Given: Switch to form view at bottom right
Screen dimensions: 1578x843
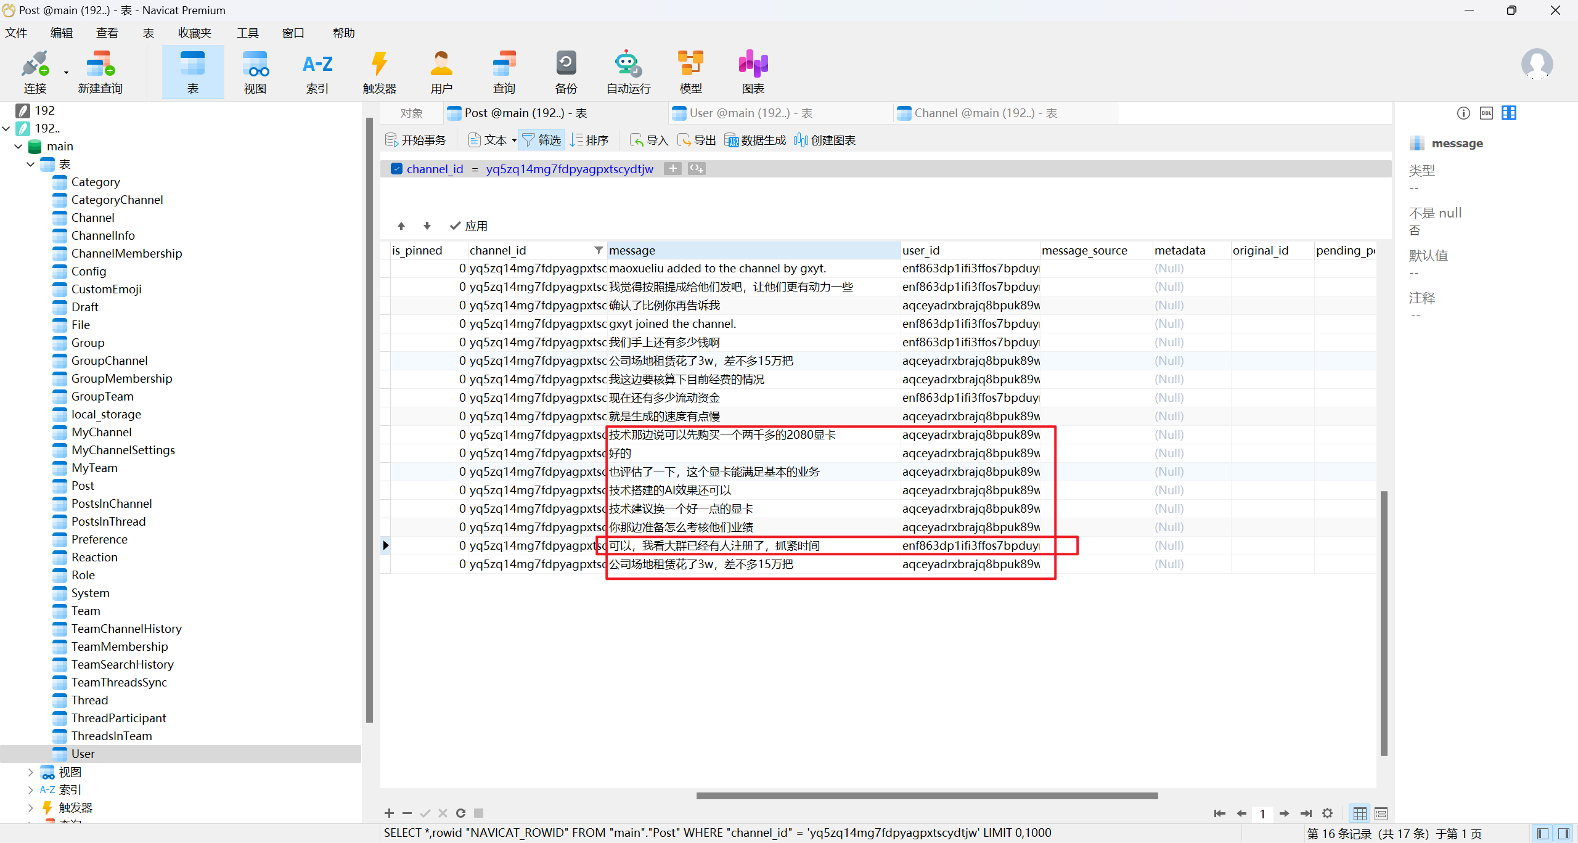Looking at the screenshot, I should click(1381, 813).
